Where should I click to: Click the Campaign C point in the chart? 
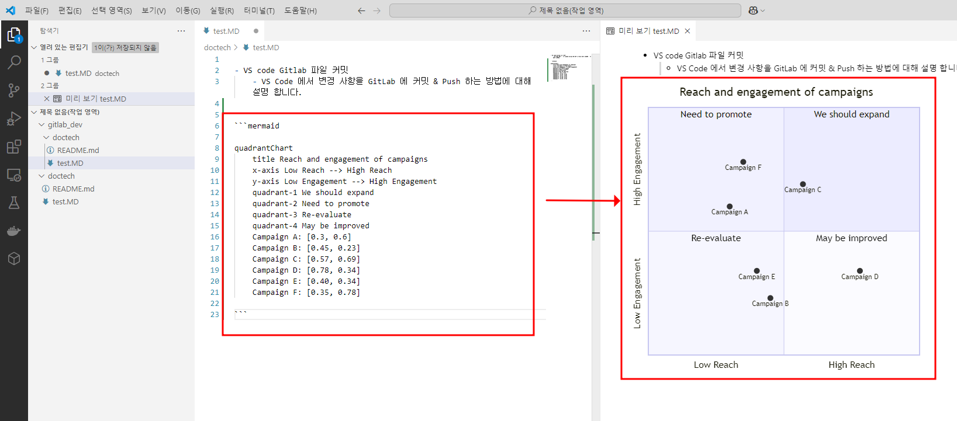803,184
